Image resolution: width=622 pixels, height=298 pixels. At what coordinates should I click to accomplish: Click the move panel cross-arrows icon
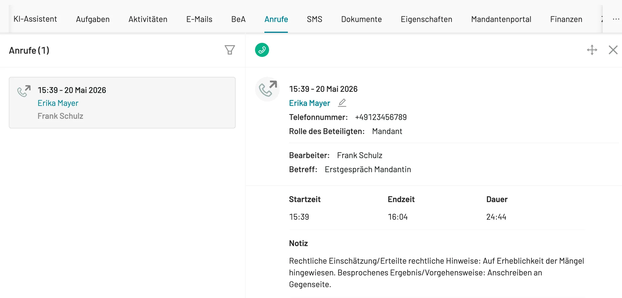tap(592, 50)
